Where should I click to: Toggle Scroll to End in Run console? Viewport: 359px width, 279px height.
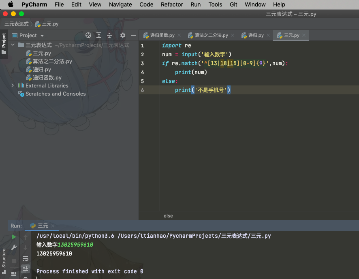[26, 268]
